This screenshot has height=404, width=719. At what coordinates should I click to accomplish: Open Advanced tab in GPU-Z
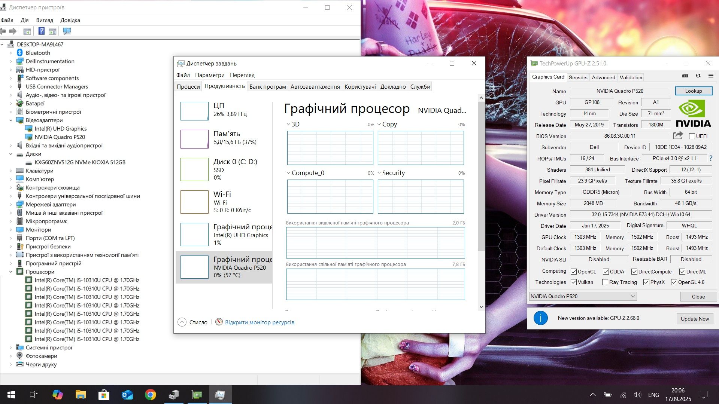click(x=603, y=77)
